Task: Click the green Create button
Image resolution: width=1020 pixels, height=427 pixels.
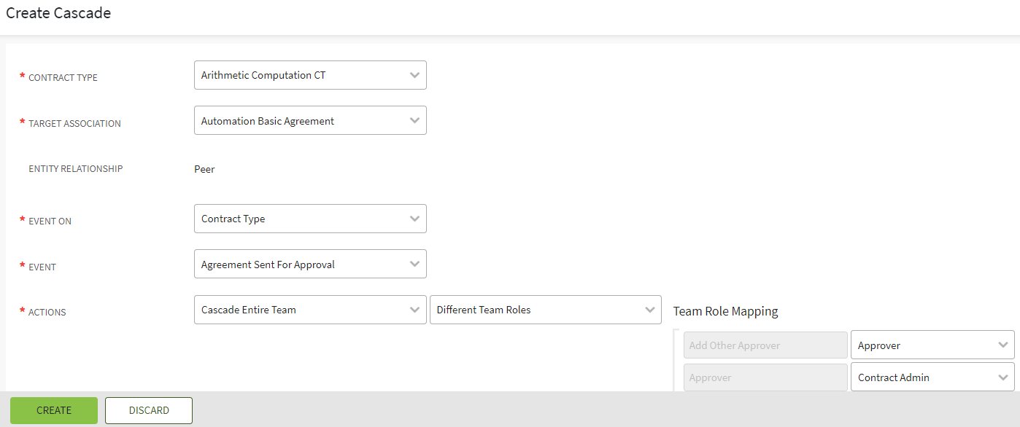Action: click(x=54, y=410)
